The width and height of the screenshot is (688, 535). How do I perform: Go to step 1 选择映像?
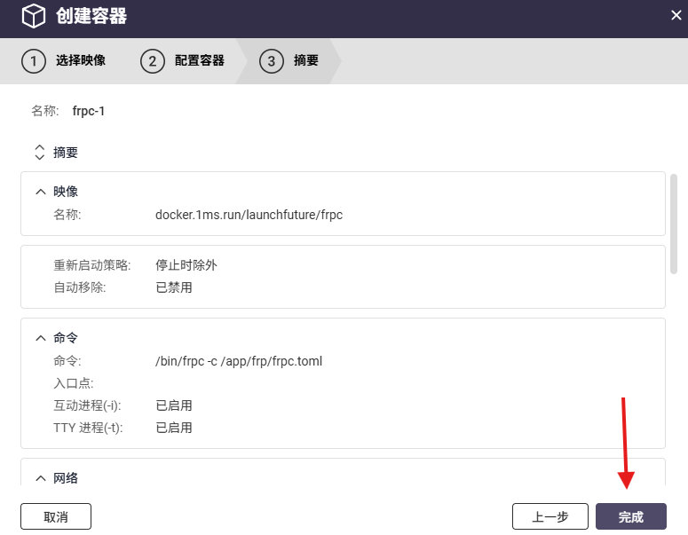click(64, 60)
